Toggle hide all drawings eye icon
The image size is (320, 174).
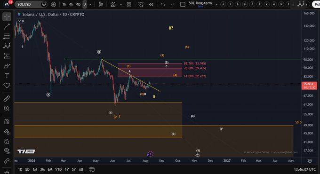(7, 150)
